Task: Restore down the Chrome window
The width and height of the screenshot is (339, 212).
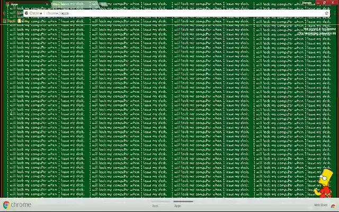Action: pos(324,2)
